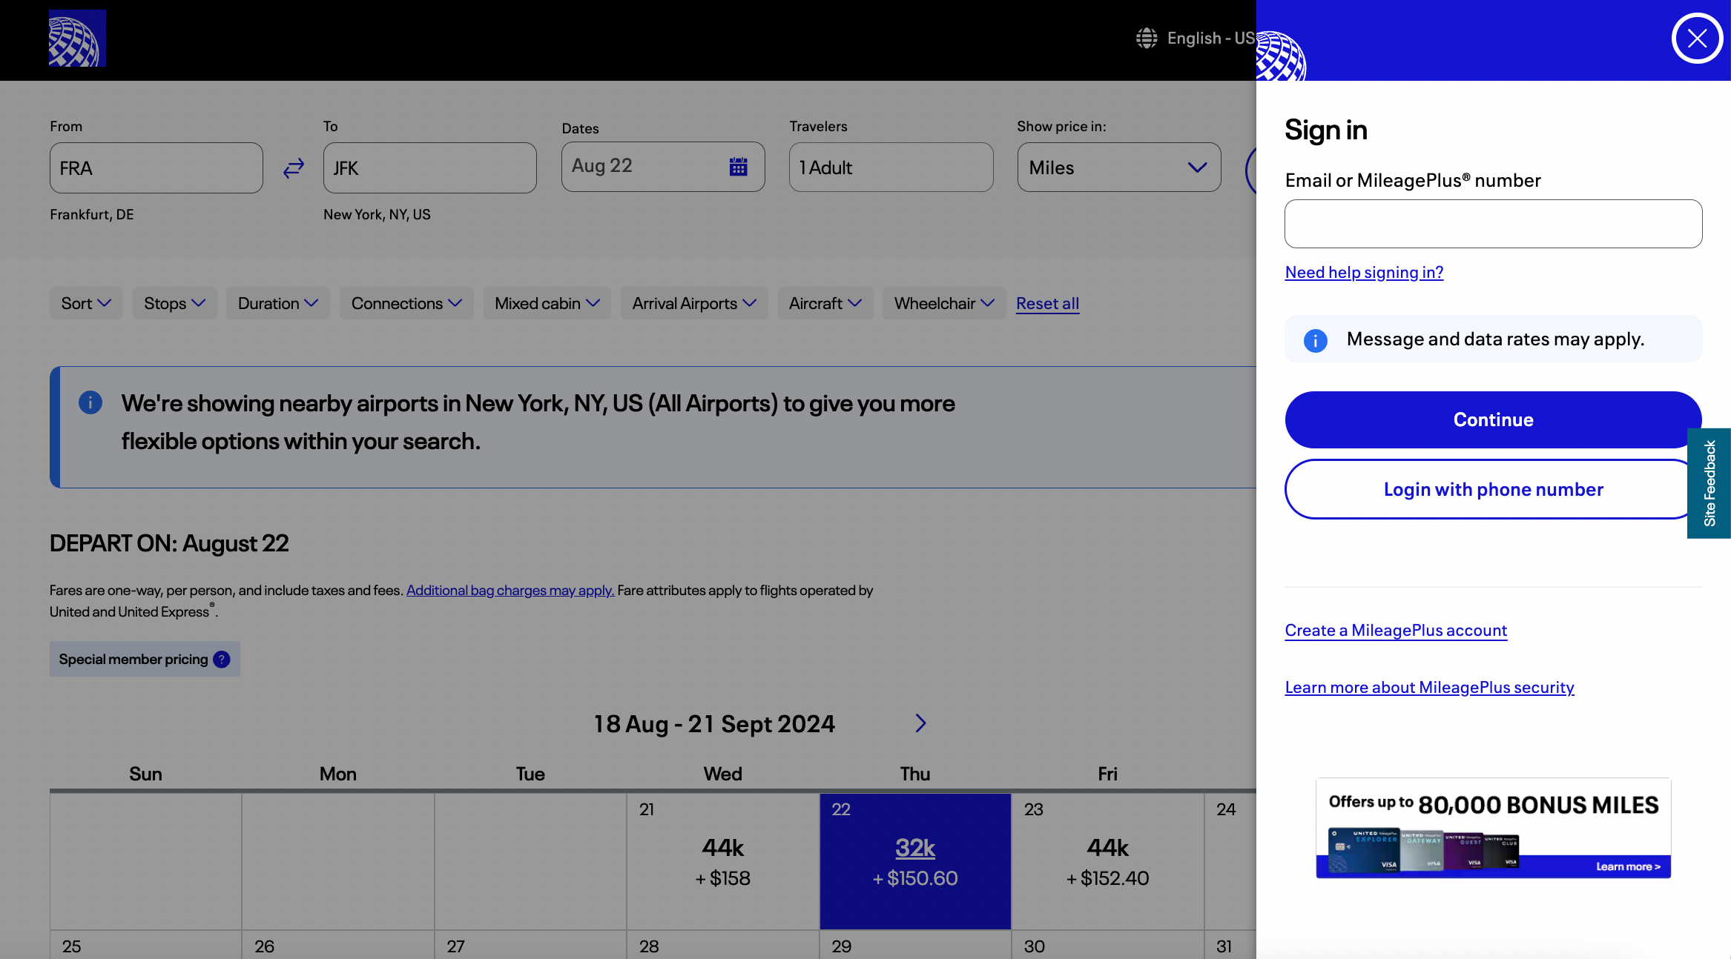The image size is (1731, 959).
Task: Open the Arrival Airports filter
Action: coord(693,304)
